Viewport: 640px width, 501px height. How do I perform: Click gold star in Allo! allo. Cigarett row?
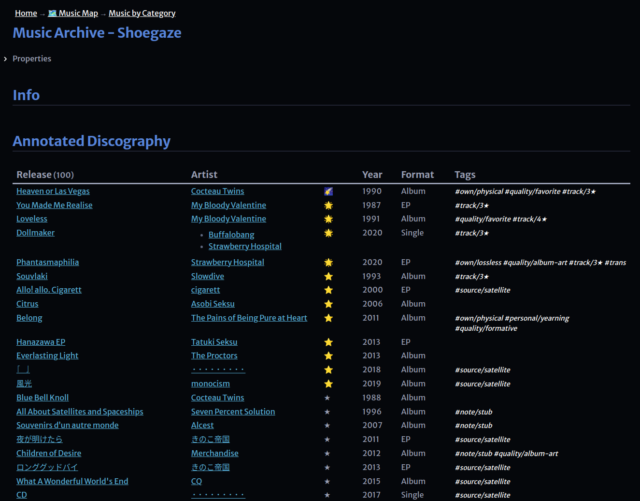coord(328,290)
